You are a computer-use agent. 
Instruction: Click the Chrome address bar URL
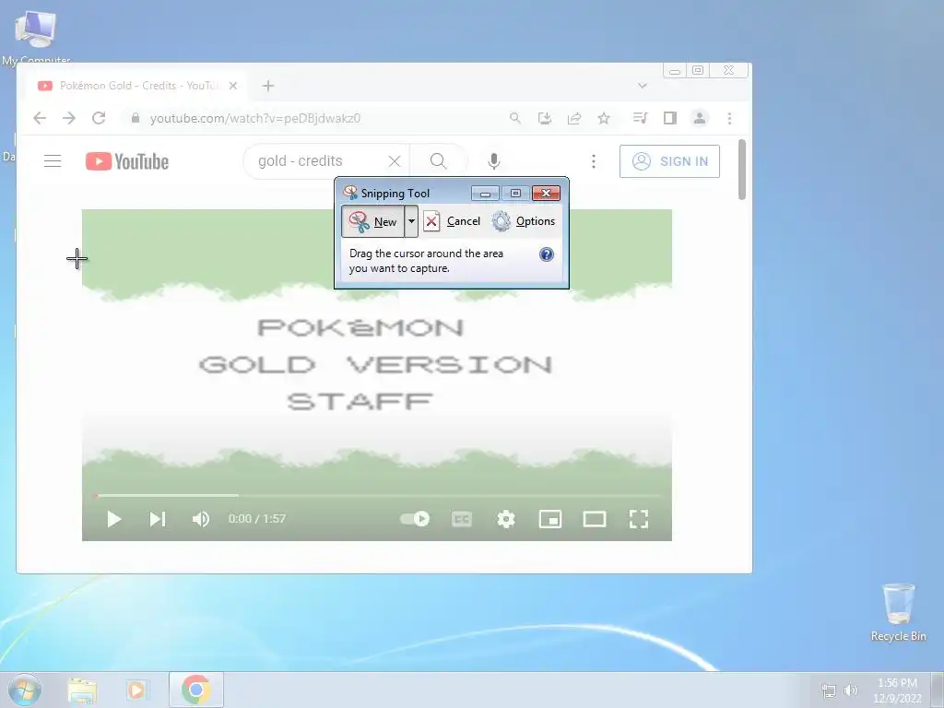255,119
